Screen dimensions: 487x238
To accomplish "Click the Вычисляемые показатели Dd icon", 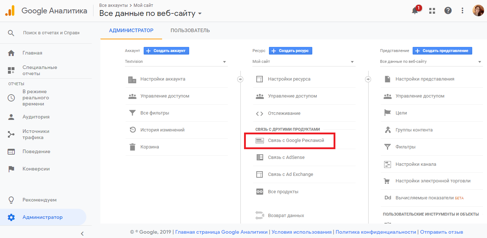I will [388, 198].
